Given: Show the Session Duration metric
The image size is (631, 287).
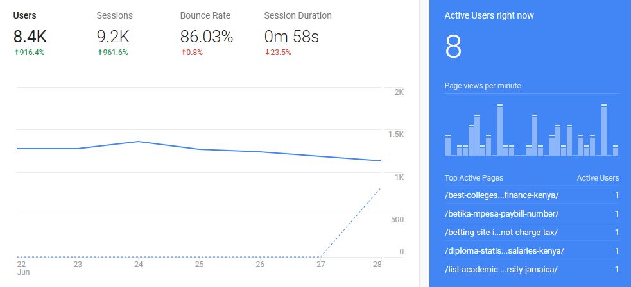Looking at the screenshot, I should (298, 15).
